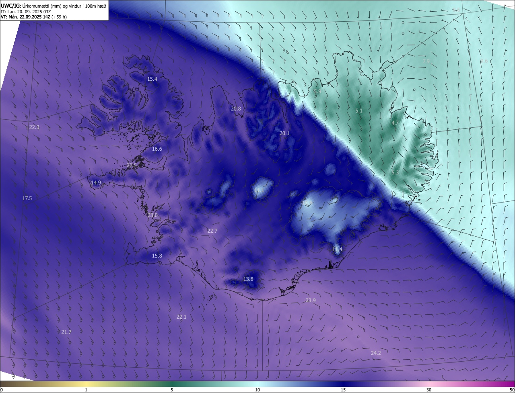
Task: Click the 50 tick on the color scale
Action: point(512,390)
